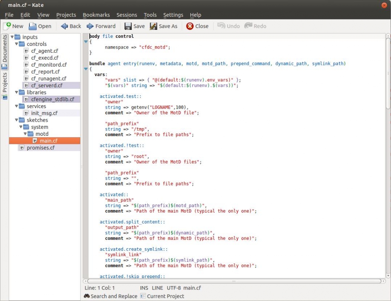Toggle the Current Project tool view

pos(162,296)
